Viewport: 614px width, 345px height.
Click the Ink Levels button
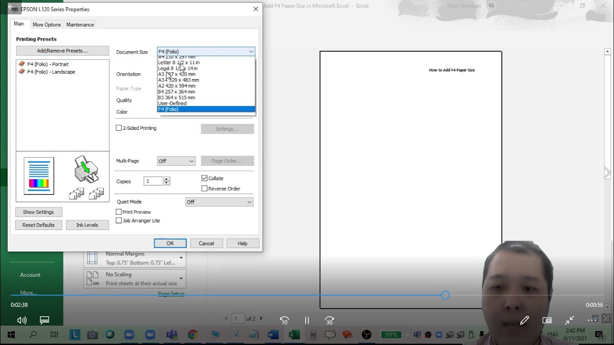click(87, 225)
